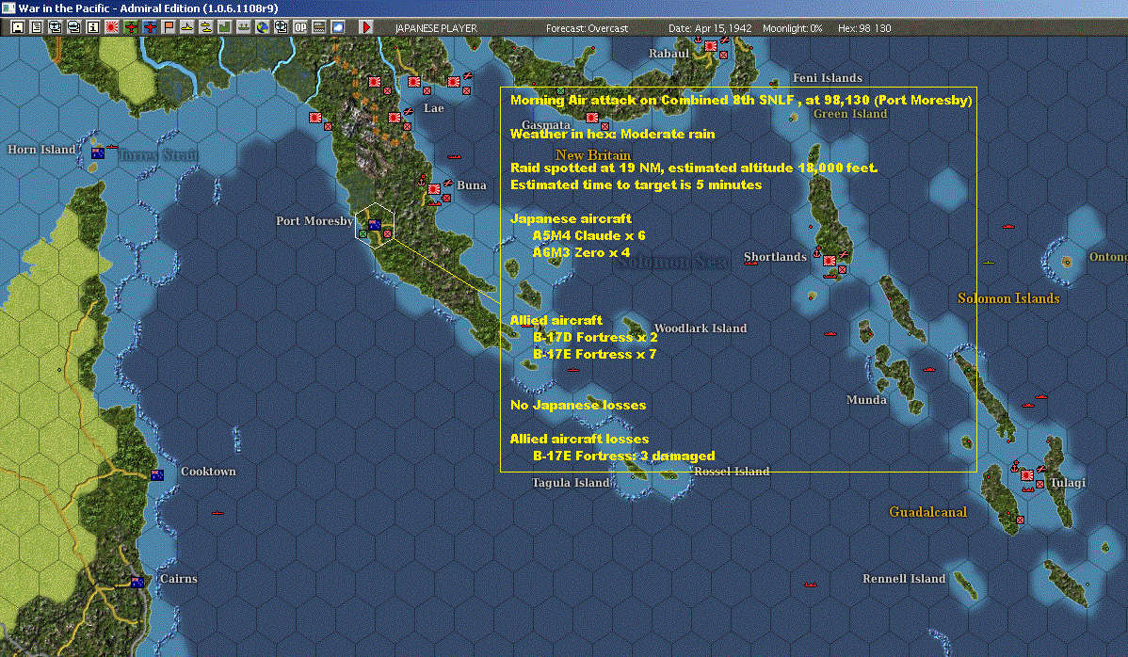
Task: Click 'A5M4 Claude x 6' report line
Action: click(x=588, y=235)
